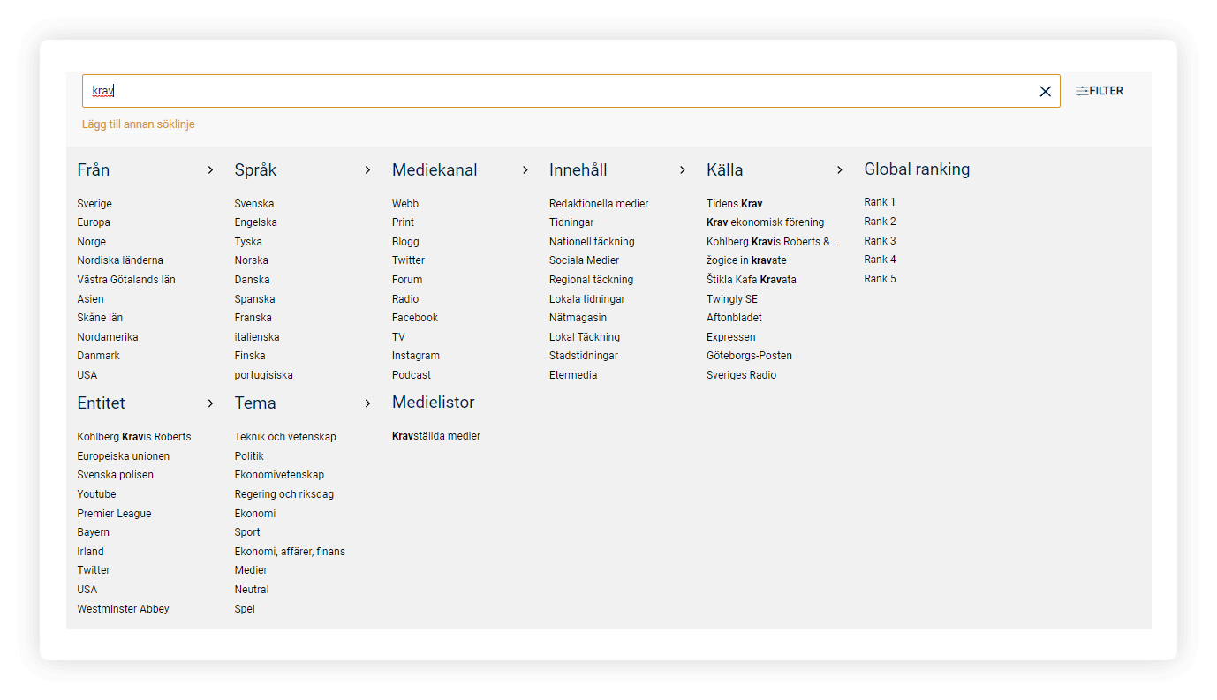Select Tidens Krav source
1217x700 pixels.
[x=735, y=204]
